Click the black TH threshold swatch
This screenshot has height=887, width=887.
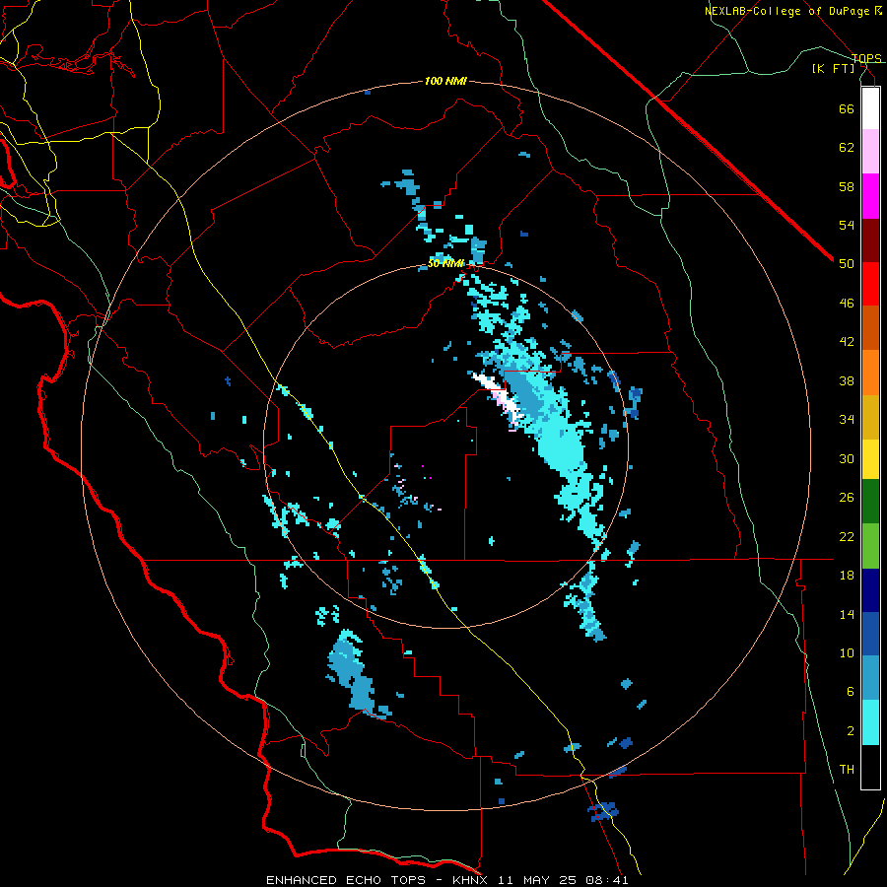point(870,767)
